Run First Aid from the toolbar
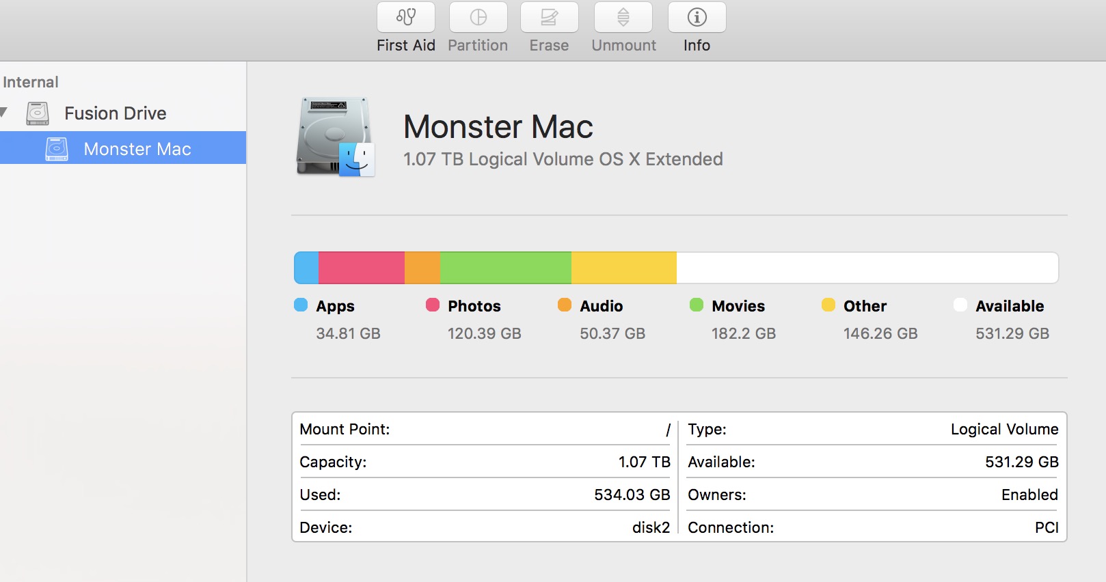The width and height of the screenshot is (1106, 582). pyautogui.click(x=406, y=17)
